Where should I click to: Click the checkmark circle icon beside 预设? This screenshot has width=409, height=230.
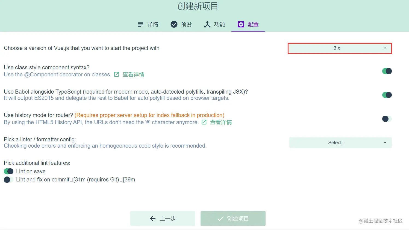coord(174,24)
